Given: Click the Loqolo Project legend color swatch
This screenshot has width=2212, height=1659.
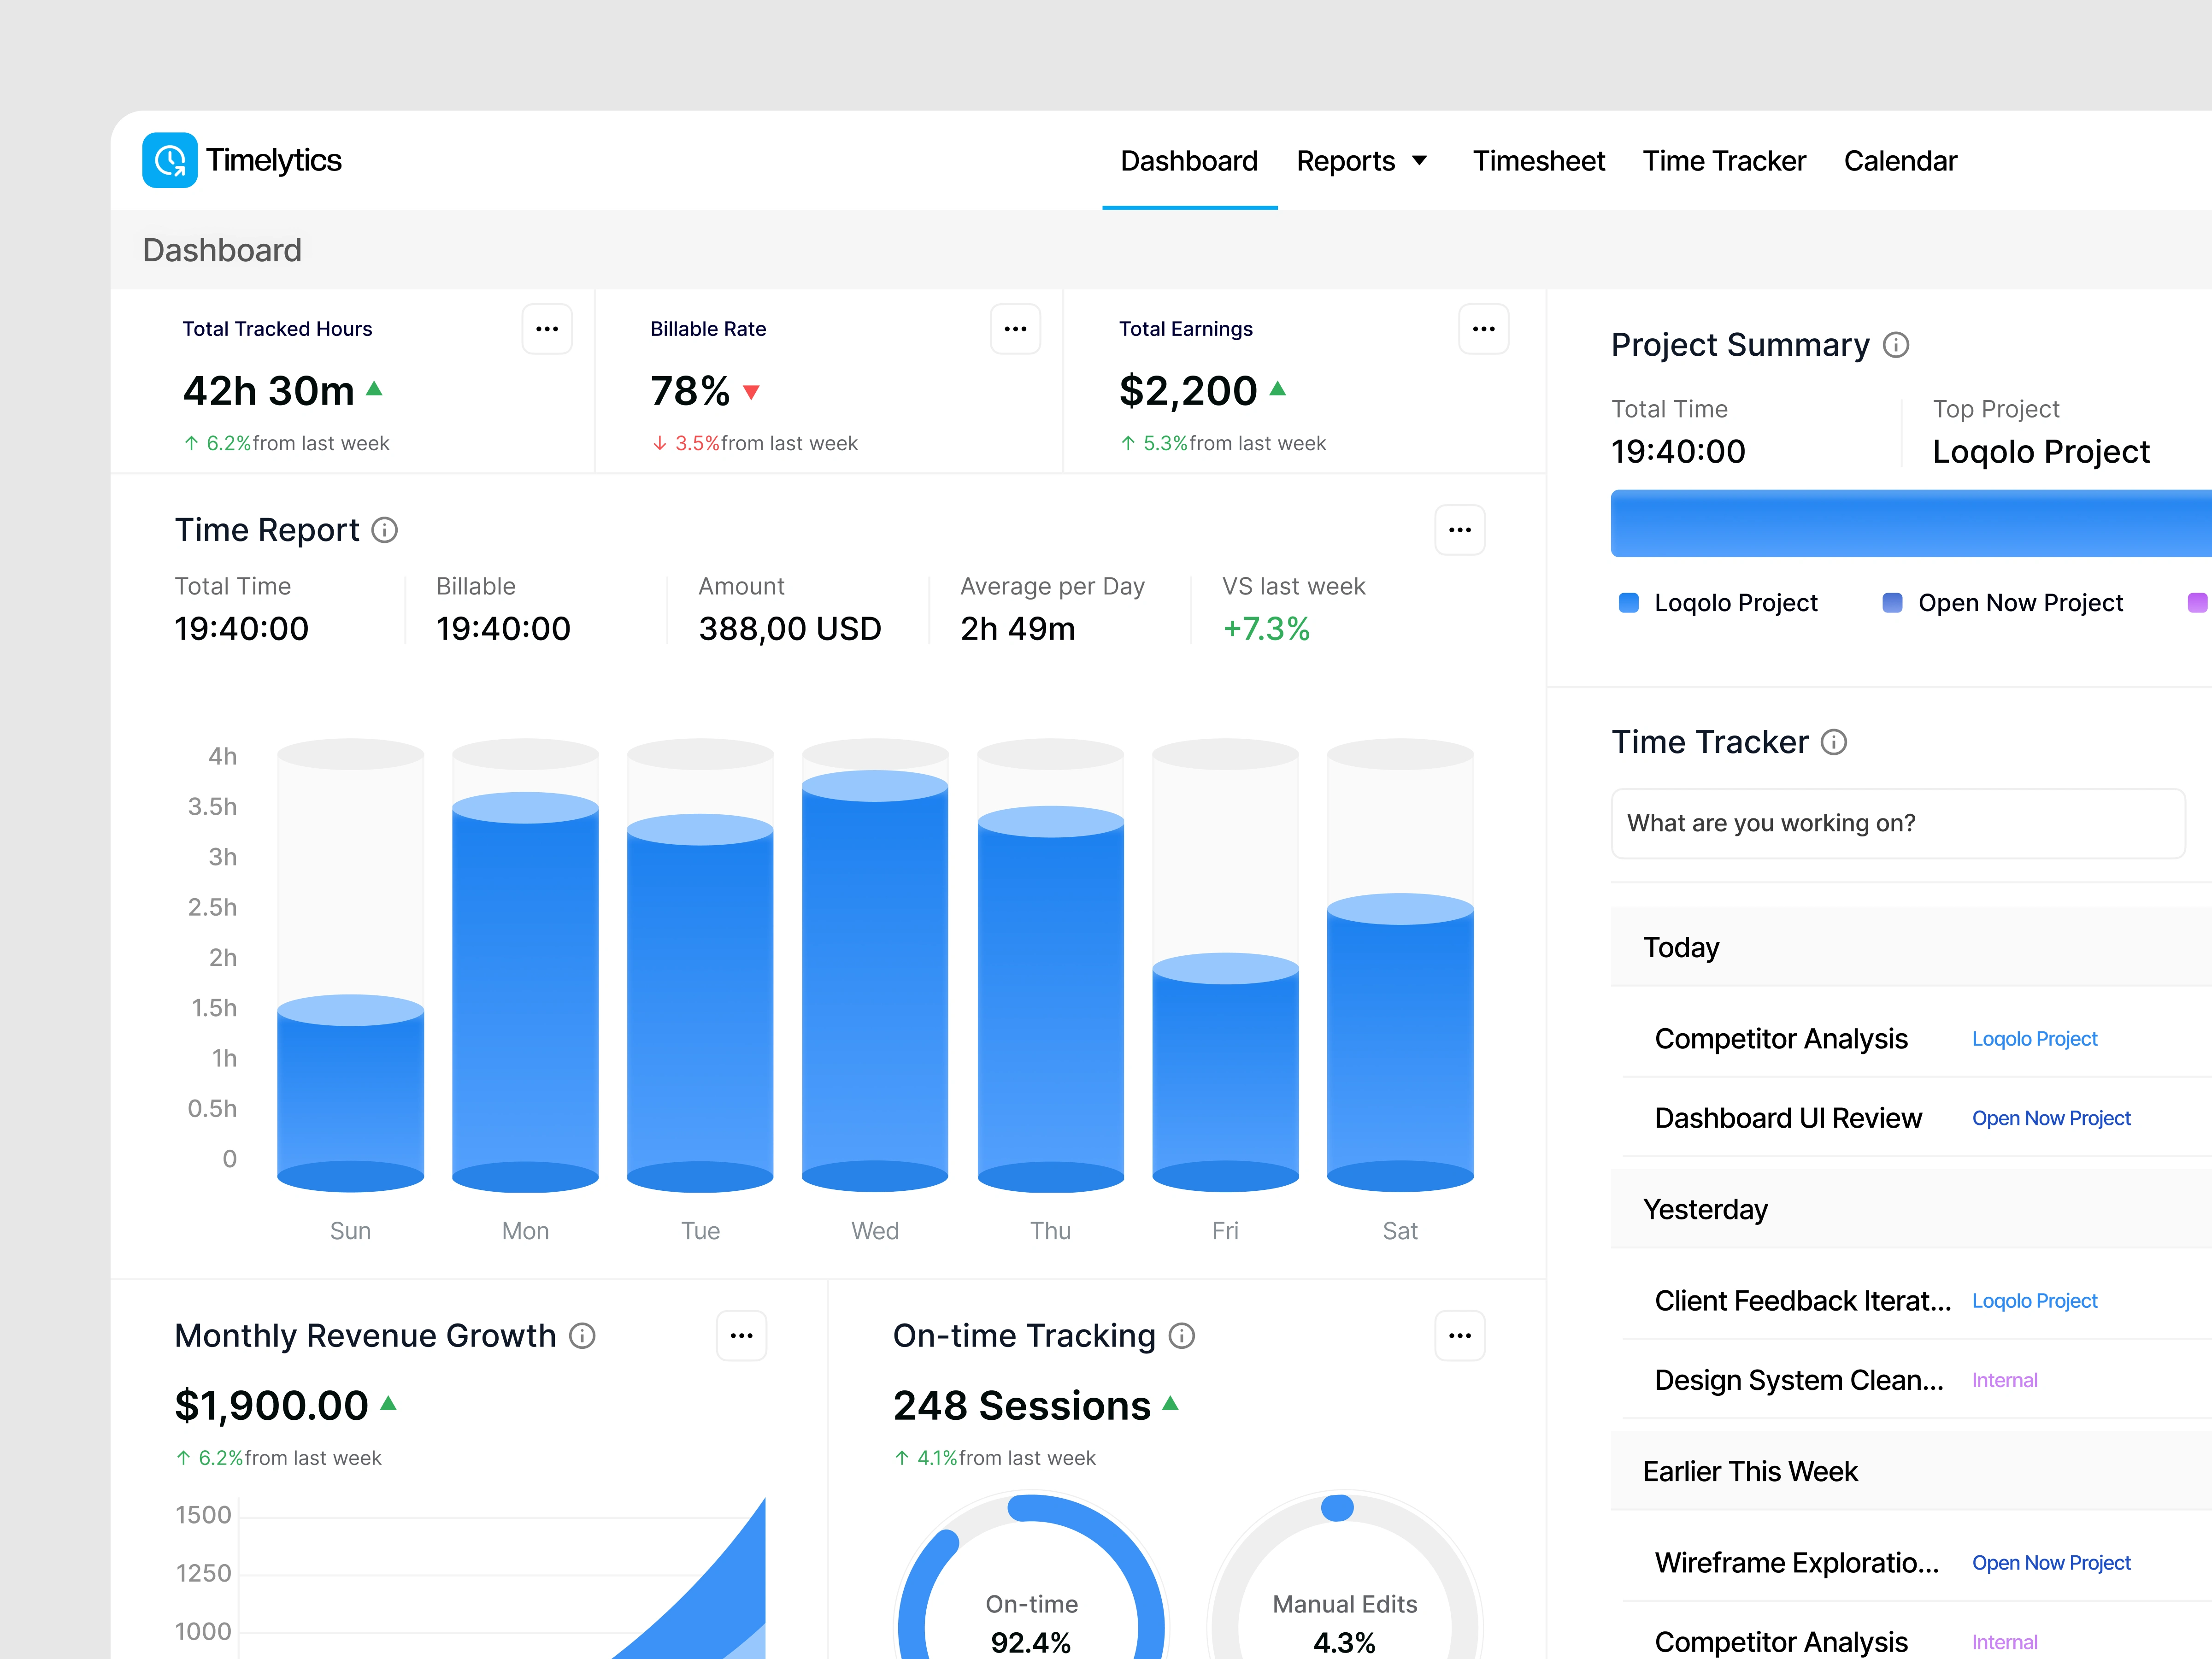Looking at the screenshot, I should click(x=1629, y=603).
